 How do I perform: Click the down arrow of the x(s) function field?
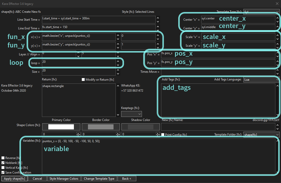coord(118,39)
